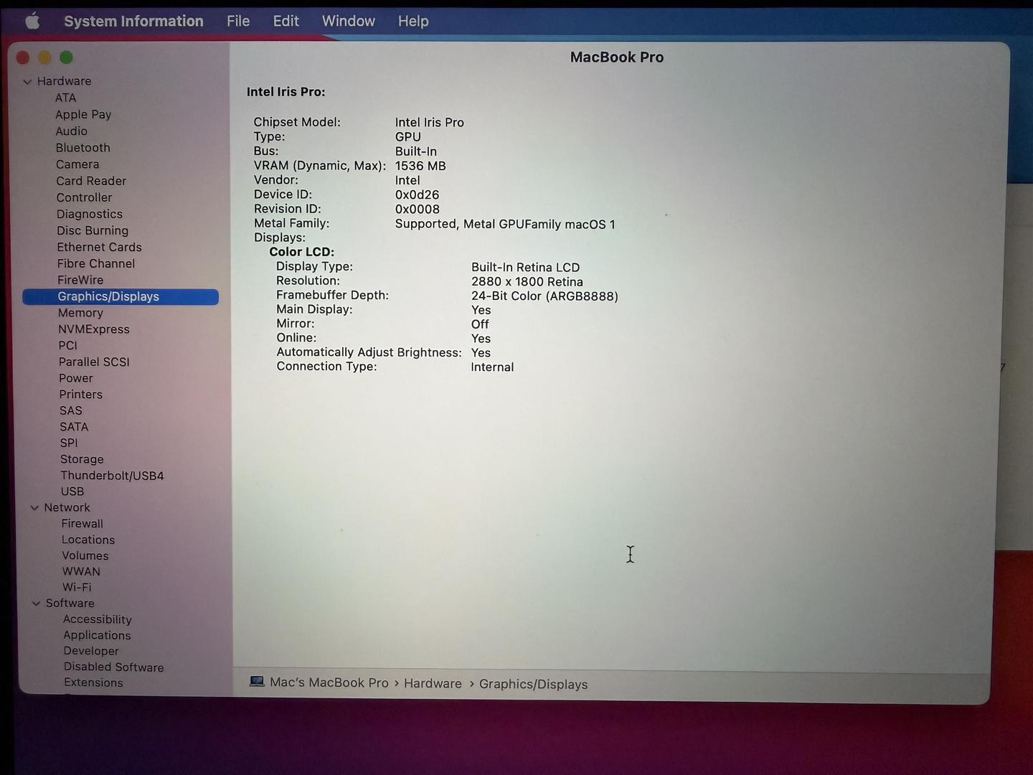This screenshot has height=775, width=1033.
Task: Select SATA in the sidebar
Action: point(74,426)
